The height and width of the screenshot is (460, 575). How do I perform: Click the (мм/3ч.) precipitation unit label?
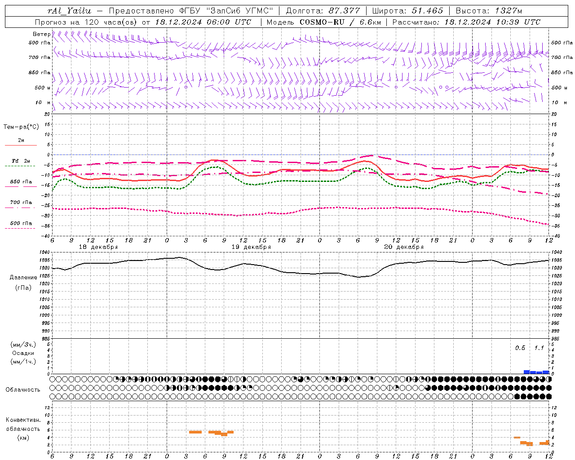click(23, 345)
